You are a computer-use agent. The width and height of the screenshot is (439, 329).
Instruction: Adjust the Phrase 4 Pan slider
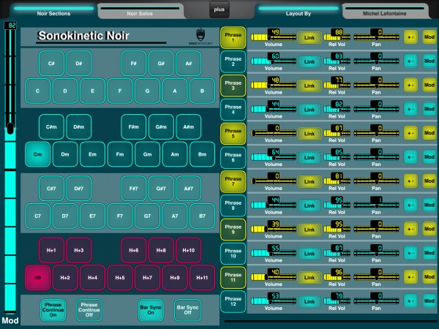point(376,110)
